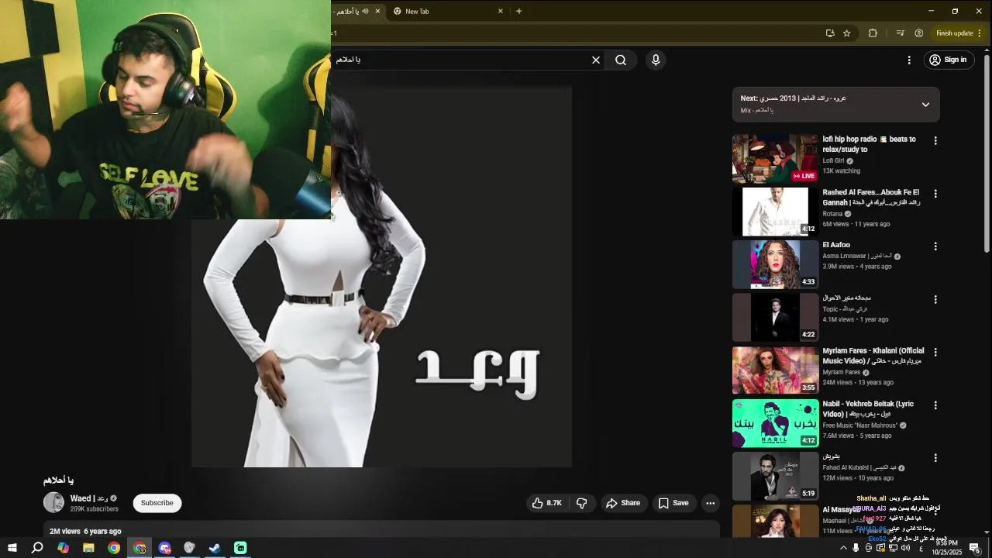Open the green Streamlabs taskbar icon
This screenshot has height=558, width=992.
pos(240,548)
